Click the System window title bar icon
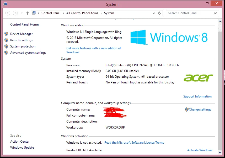The height and width of the screenshot is (158, 225). pos(5,4)
